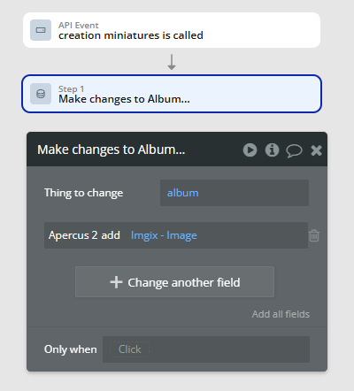Click the plus icon beside Change another field

pos(116,282)
